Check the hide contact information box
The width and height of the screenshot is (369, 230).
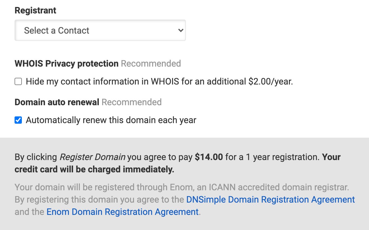tap(18, 81)
